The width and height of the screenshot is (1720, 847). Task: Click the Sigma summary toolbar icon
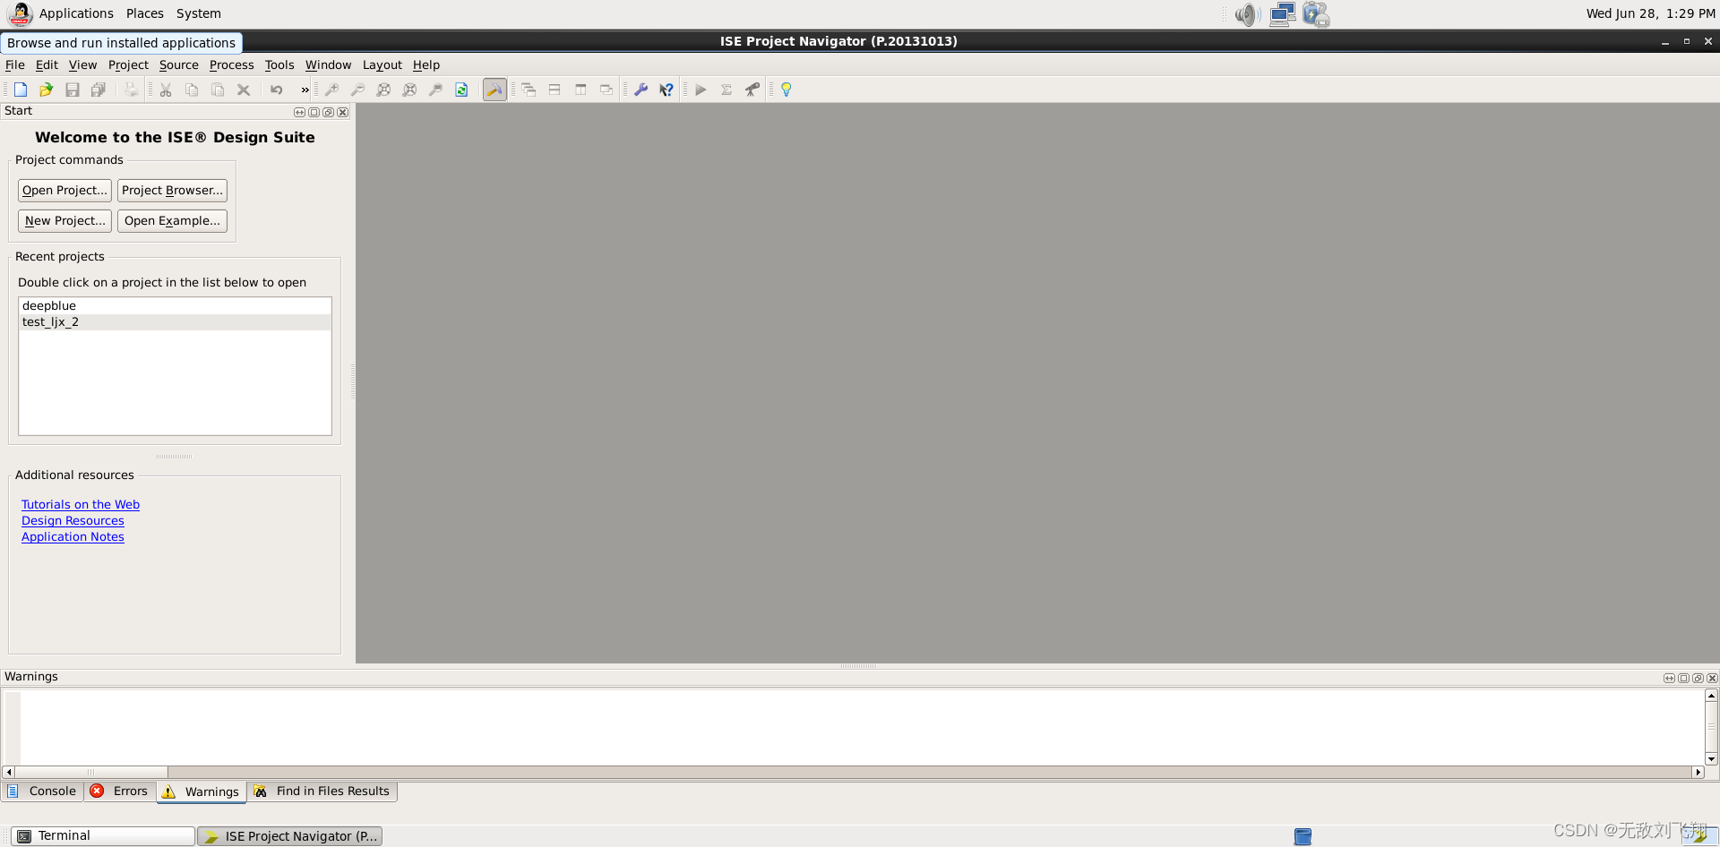pyautogui.click(x=727, y=90)
